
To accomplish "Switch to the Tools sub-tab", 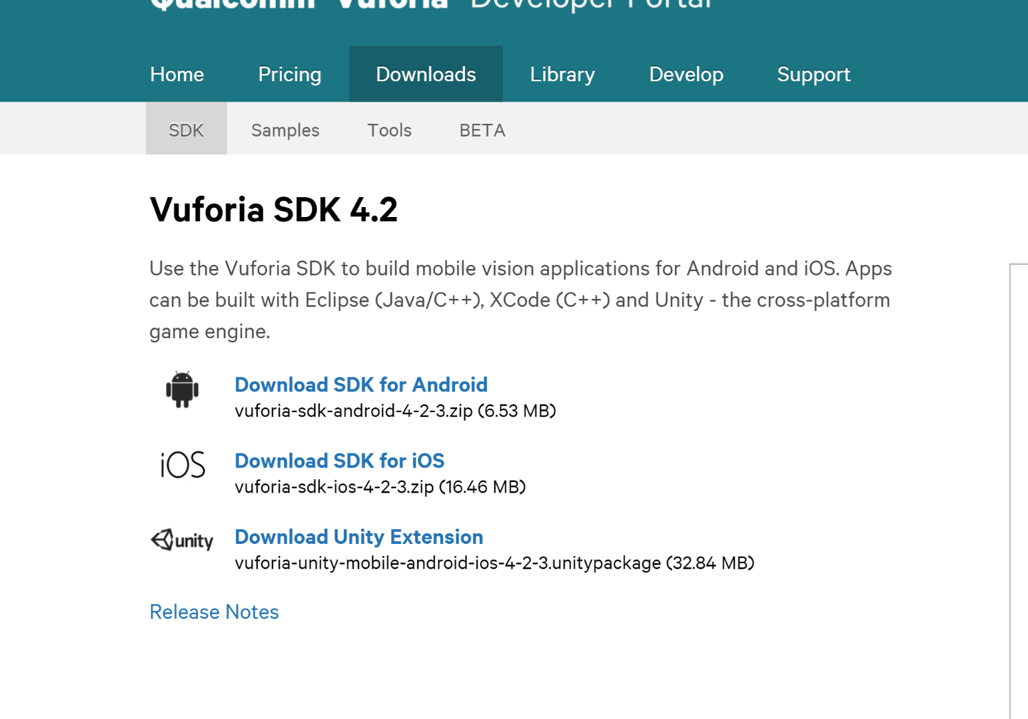I will 390,130.
